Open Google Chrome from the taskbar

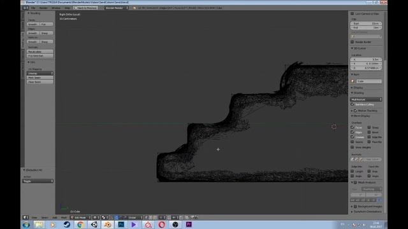click(80, 225)
